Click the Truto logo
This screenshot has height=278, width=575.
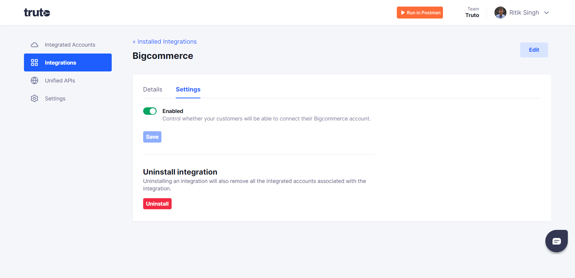point(37,13)
